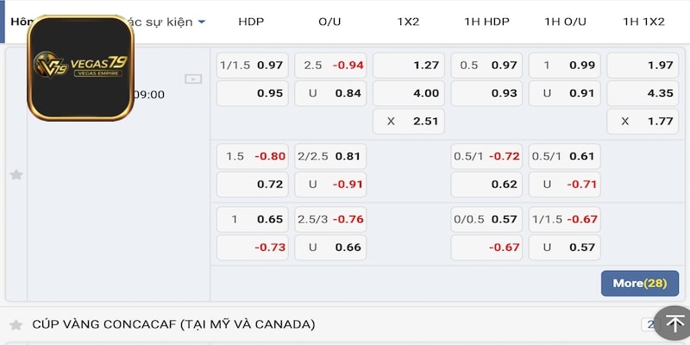Favorite the match with the star icon
Image resolution: width=690 pixels, height=345 pixels.
(x=16, y=174)
